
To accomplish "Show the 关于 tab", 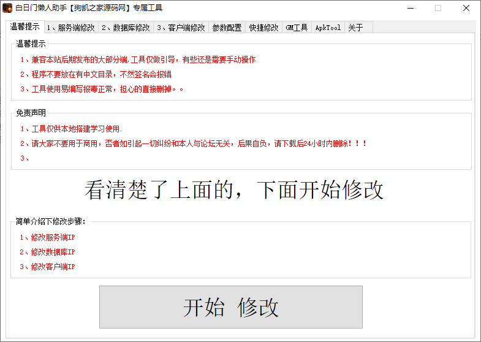I will (x=355, y=28).
